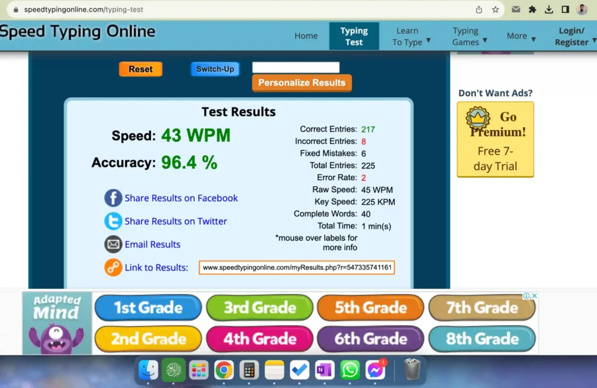Click Share Results on Facebook link
This screenshot has height=388, width=597.
(x=181, y=198)
